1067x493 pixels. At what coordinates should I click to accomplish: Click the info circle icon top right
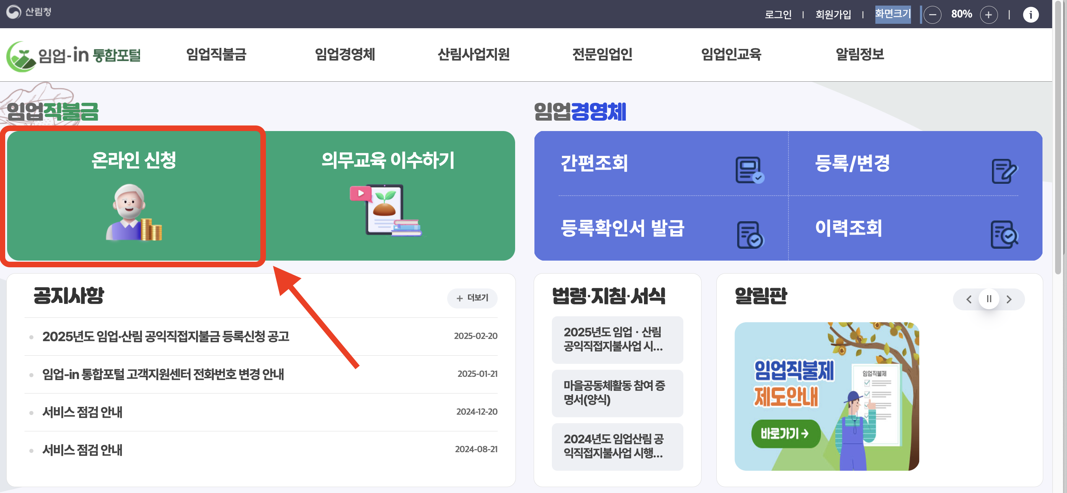(x=1031, y=14)
